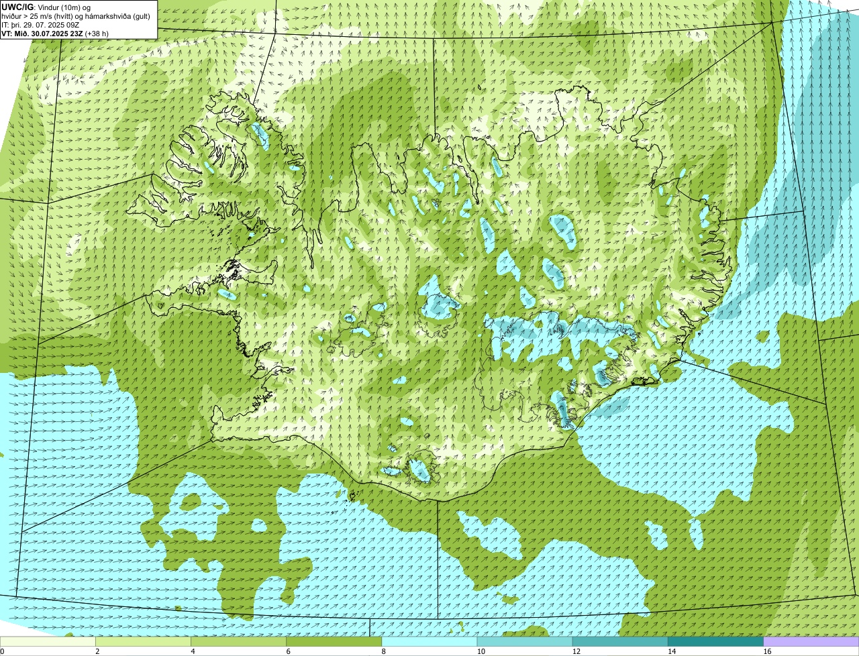Click the legend tick label '10'
This screenshot has width=859, height=656.
coord(481,651)
